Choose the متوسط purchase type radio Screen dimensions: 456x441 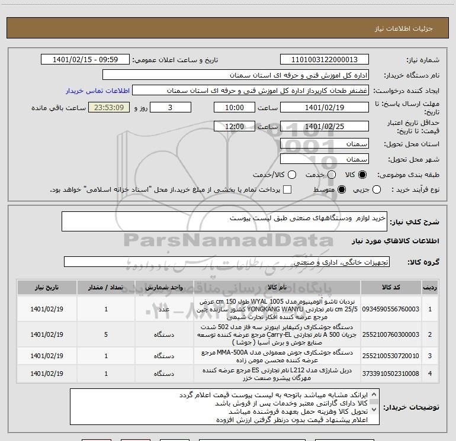coord(342,189)
